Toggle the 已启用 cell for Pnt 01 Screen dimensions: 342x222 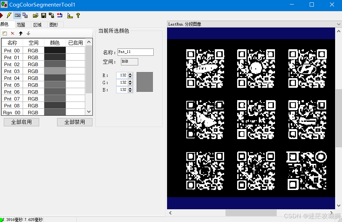pyautogui.click(x=76, y=57)
